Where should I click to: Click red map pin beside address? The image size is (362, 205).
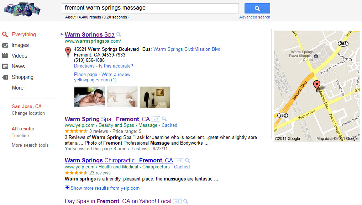(x=68, y=52)
